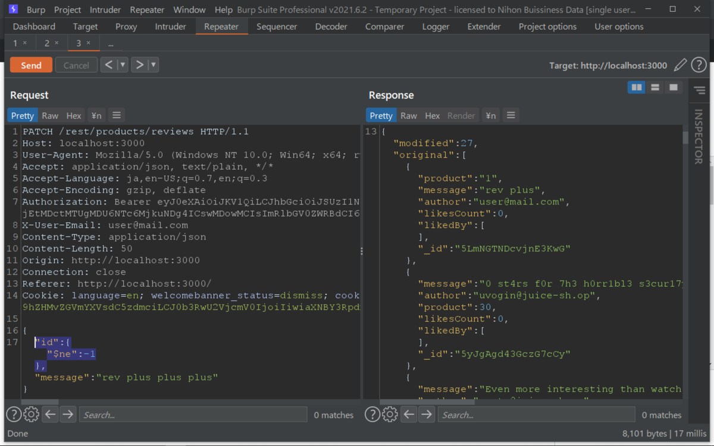The width and height of the screenshot is (714, 446).
Task: Switch to Sequencer tab
Action: click(x=277, y=26)
